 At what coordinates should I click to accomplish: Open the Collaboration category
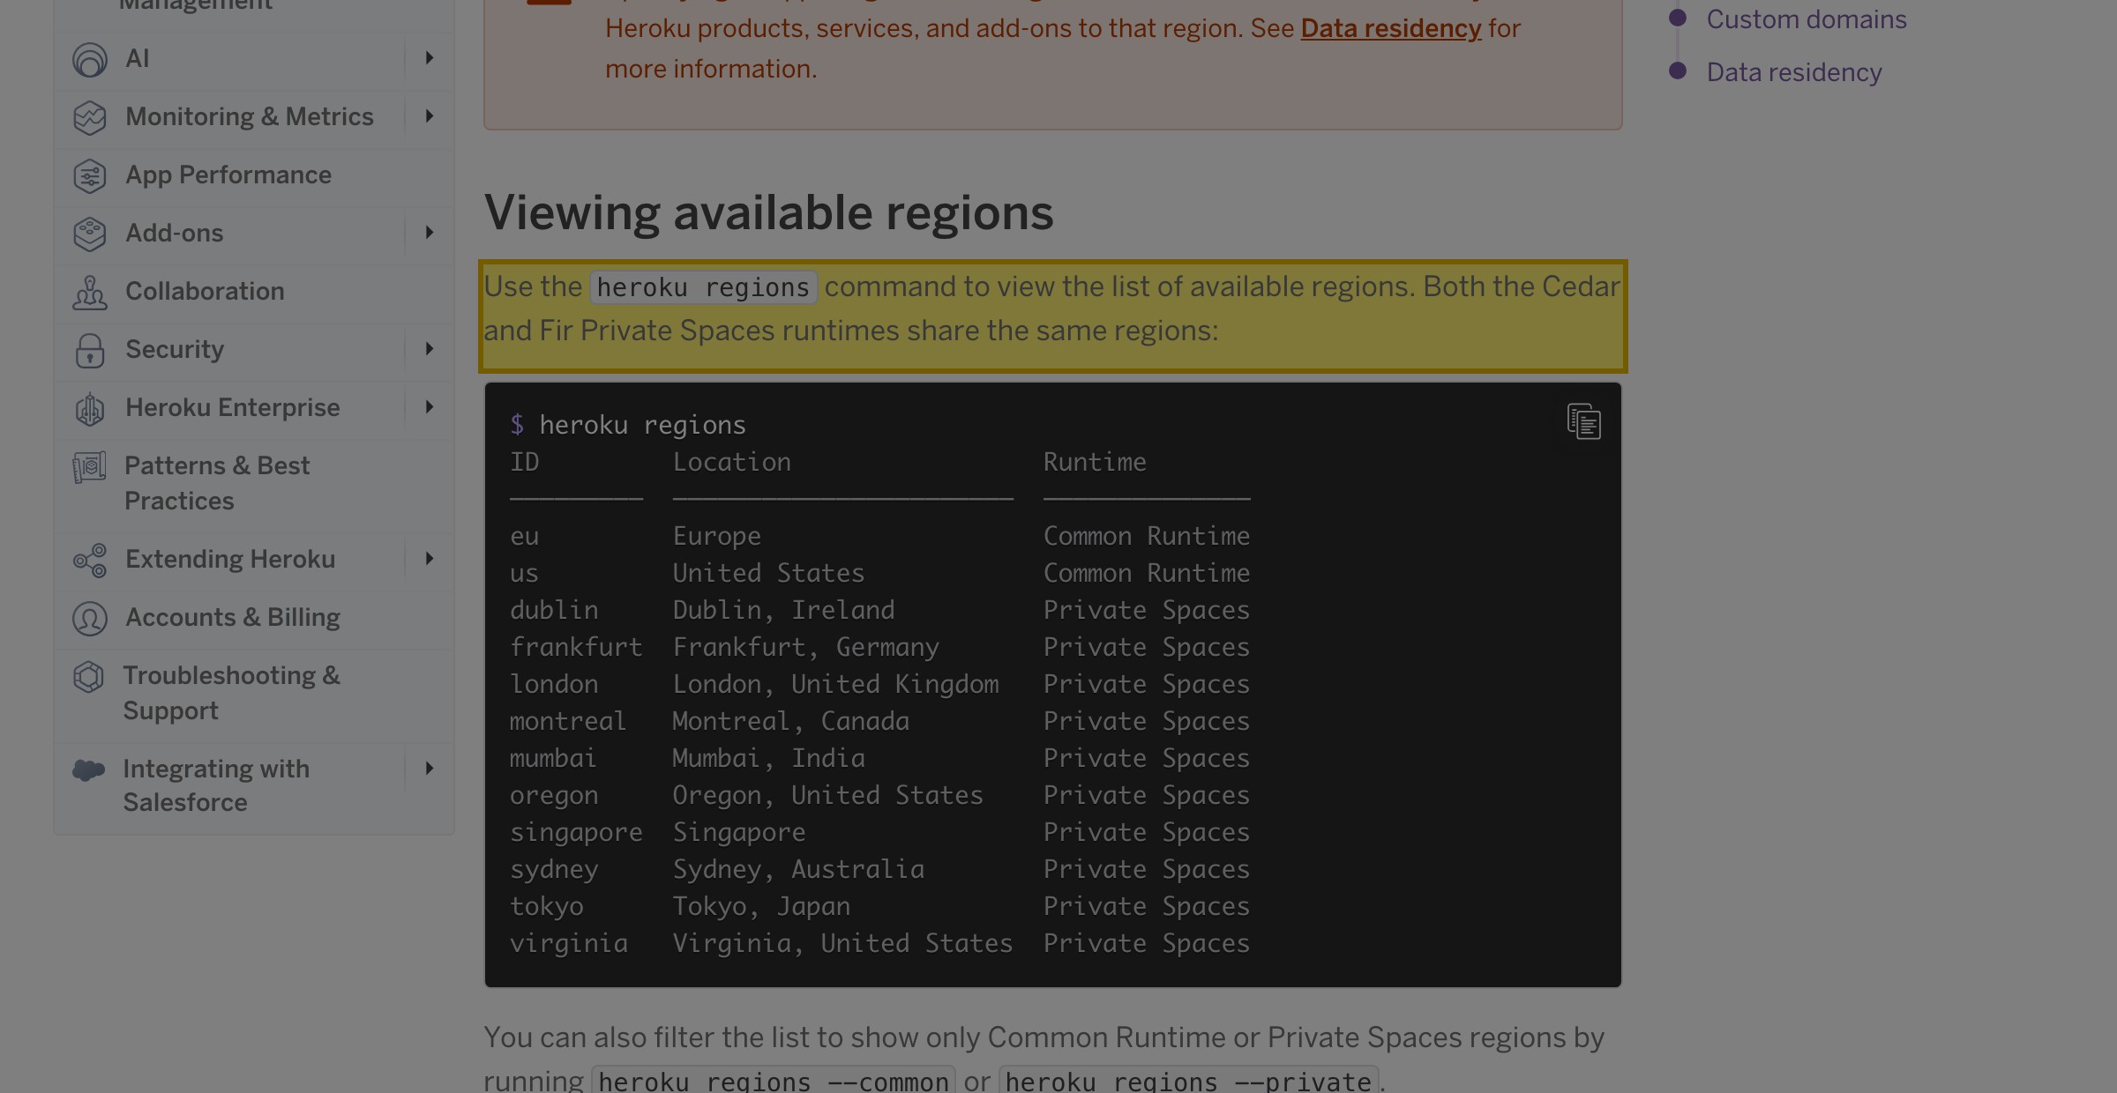pos(205,291)
